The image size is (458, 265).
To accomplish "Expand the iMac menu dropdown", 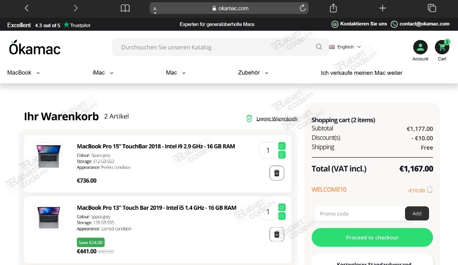I will [x=103, y=73].
